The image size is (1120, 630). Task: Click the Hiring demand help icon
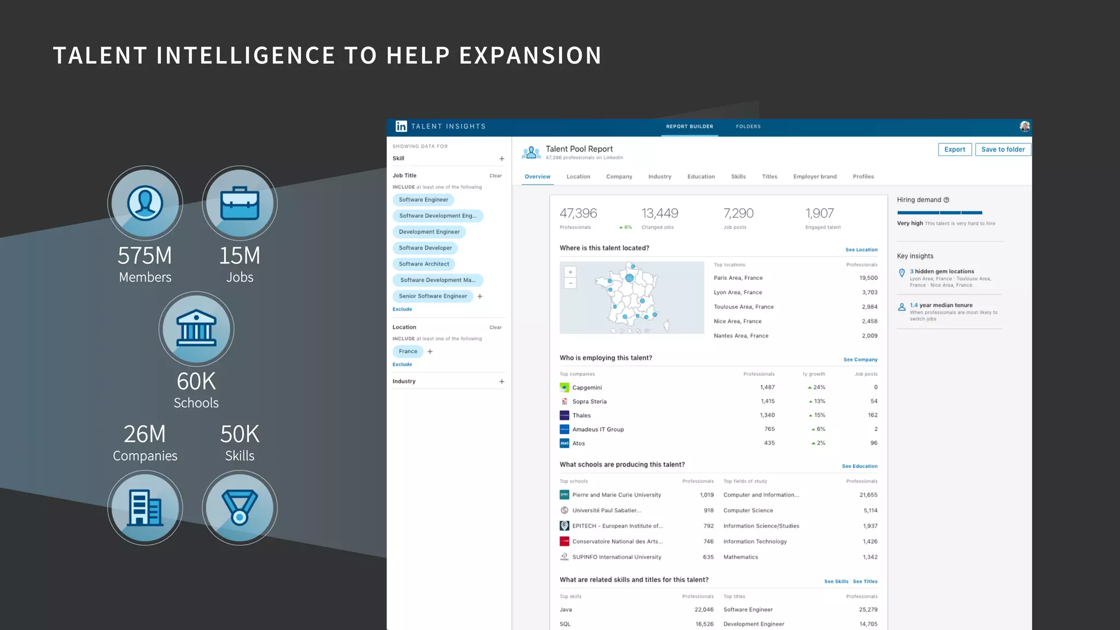coord(946,200)
